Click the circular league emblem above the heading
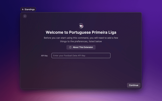This screenshot has height=101, width=162. (81, 26)
